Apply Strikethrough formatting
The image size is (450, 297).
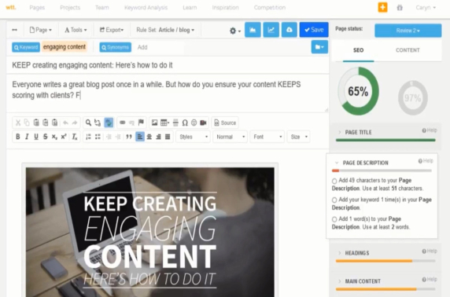46,137
